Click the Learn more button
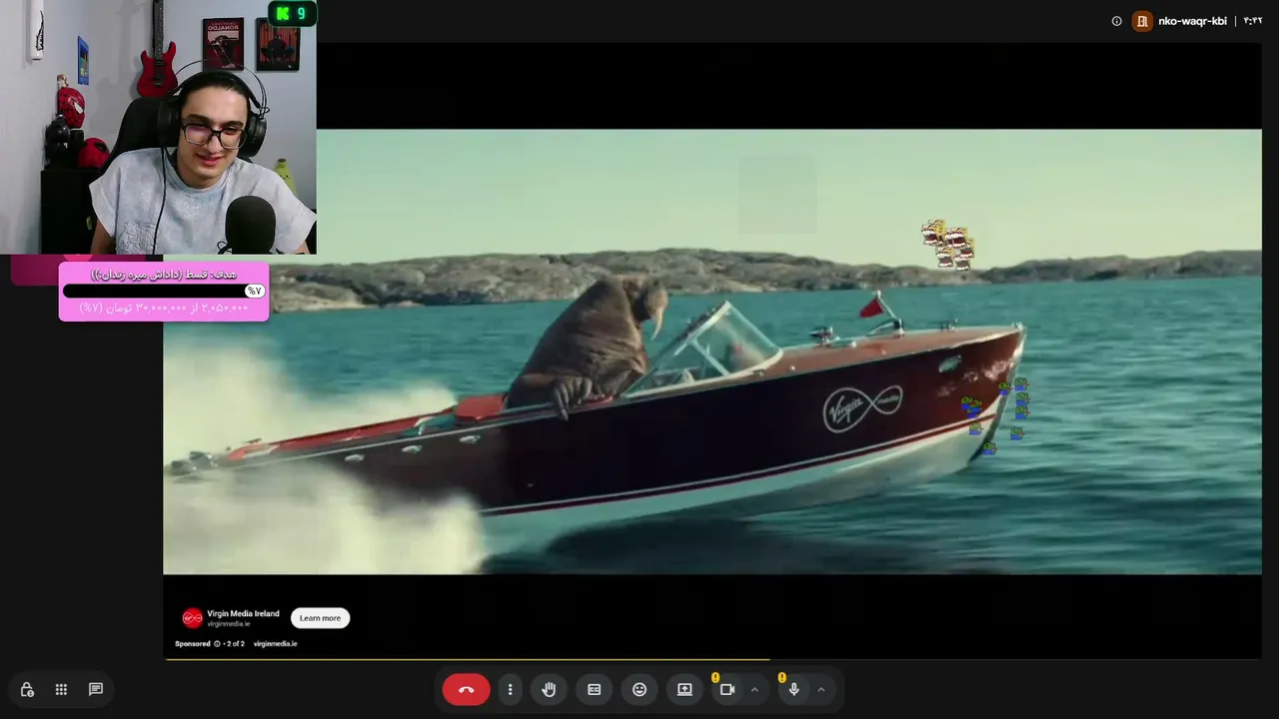Image resolution: width=1279 pixels, height=719 pixels. [320, 618]
